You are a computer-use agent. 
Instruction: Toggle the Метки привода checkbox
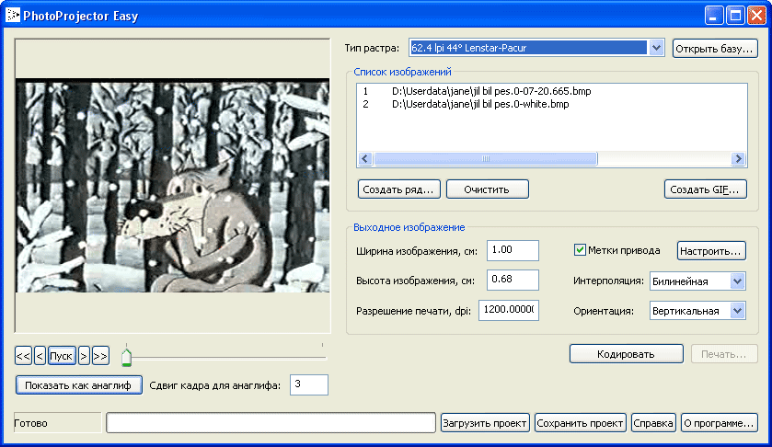[x=580, y=250]
